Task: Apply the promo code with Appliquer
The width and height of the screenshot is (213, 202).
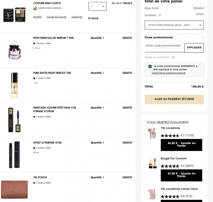Action: (194, 48)
